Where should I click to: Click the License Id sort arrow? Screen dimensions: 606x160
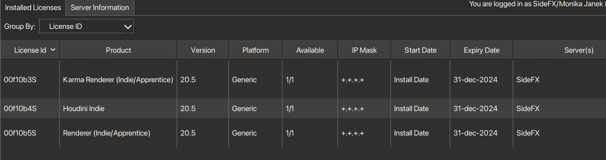(x=53, y=50)
